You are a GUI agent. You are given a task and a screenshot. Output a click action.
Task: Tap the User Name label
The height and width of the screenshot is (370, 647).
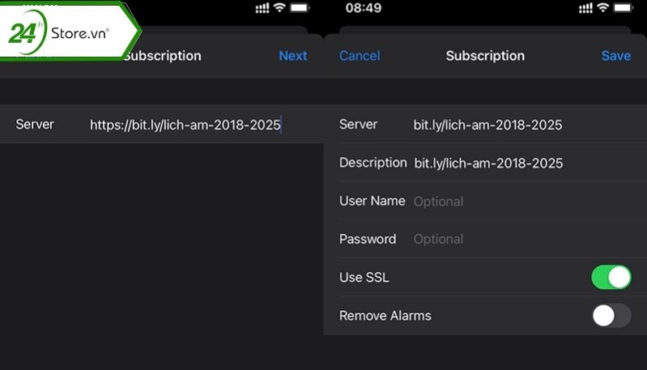coord(372,201)
